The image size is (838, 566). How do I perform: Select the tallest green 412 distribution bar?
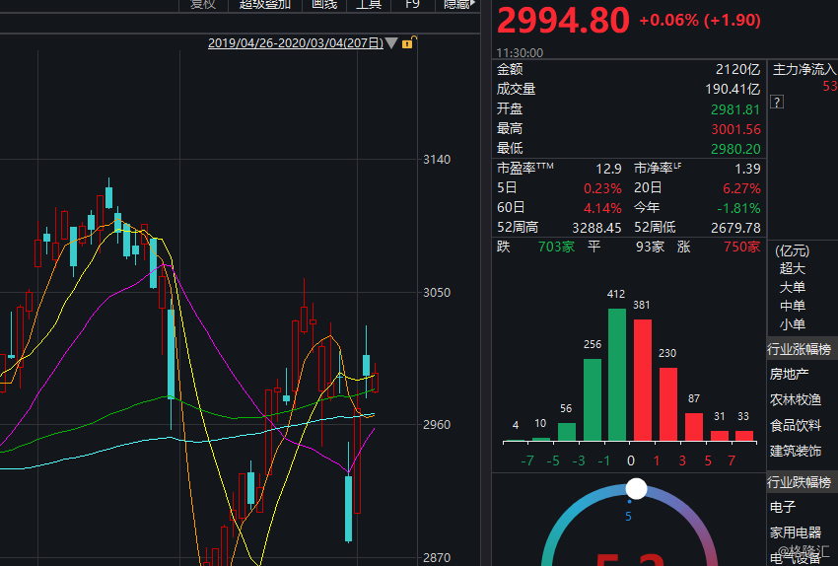click(617, 375)
